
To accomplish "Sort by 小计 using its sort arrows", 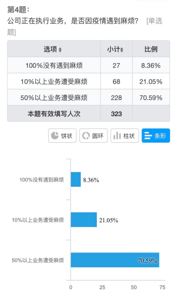I will [122, 50].
